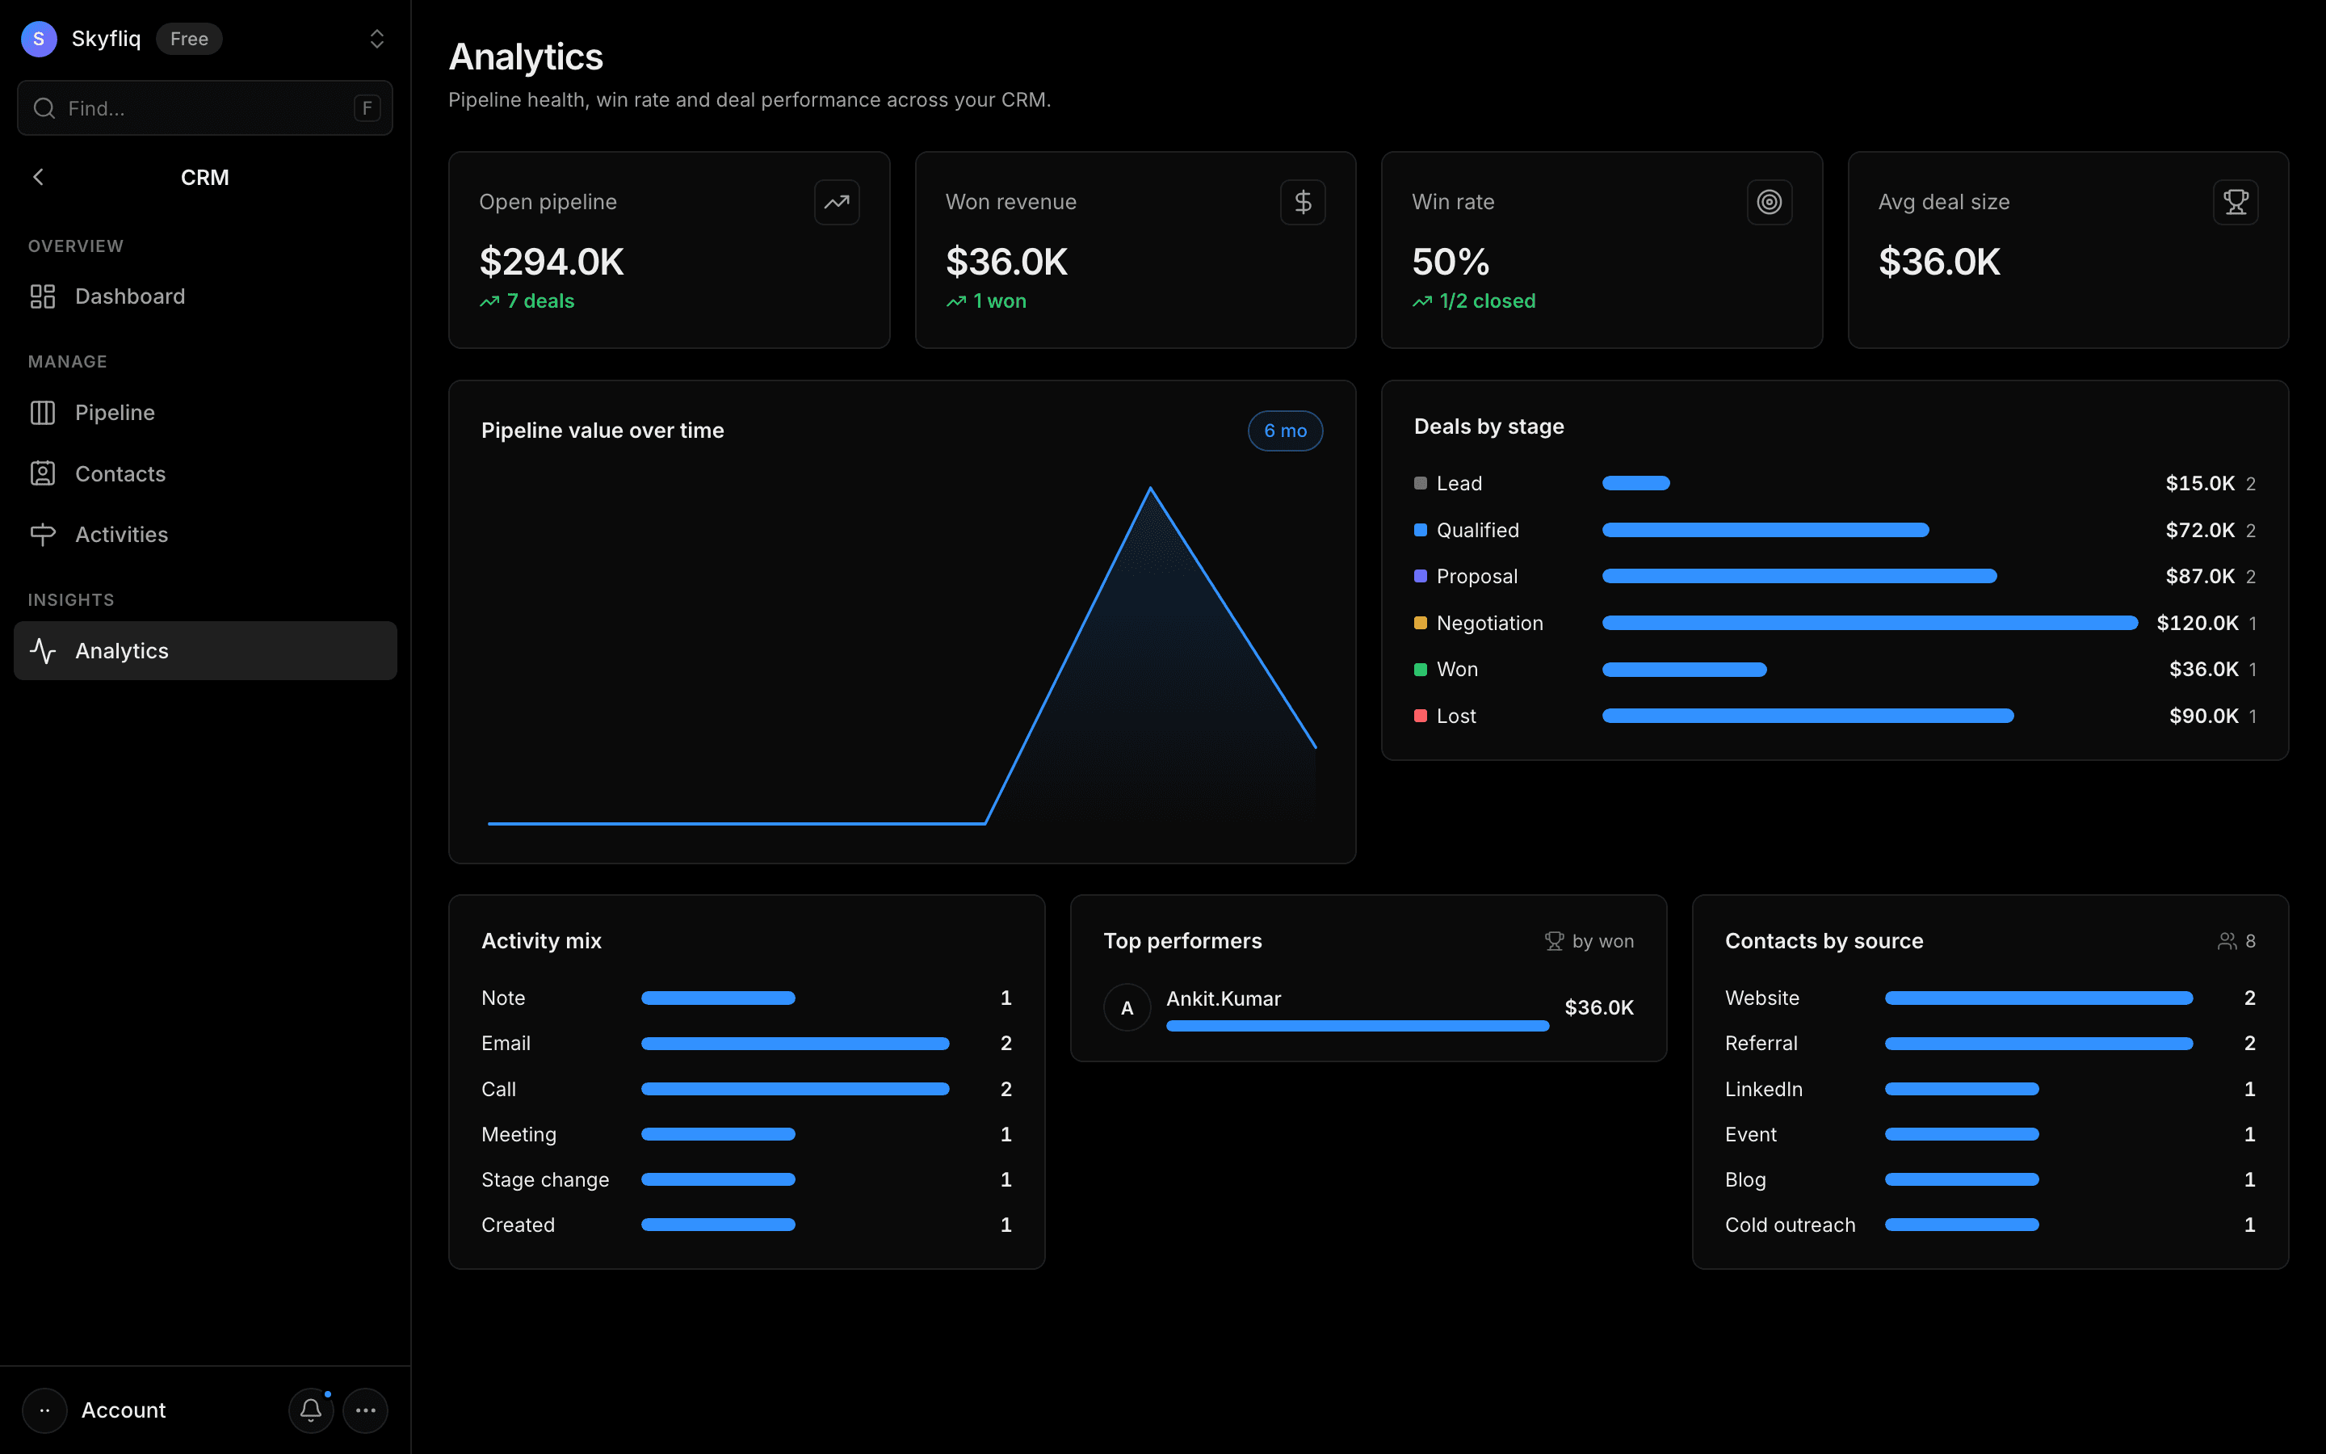This screenshot has width=2326, height=1454.
Task: Click the Account avatar
Action: tap(44, 1410)
